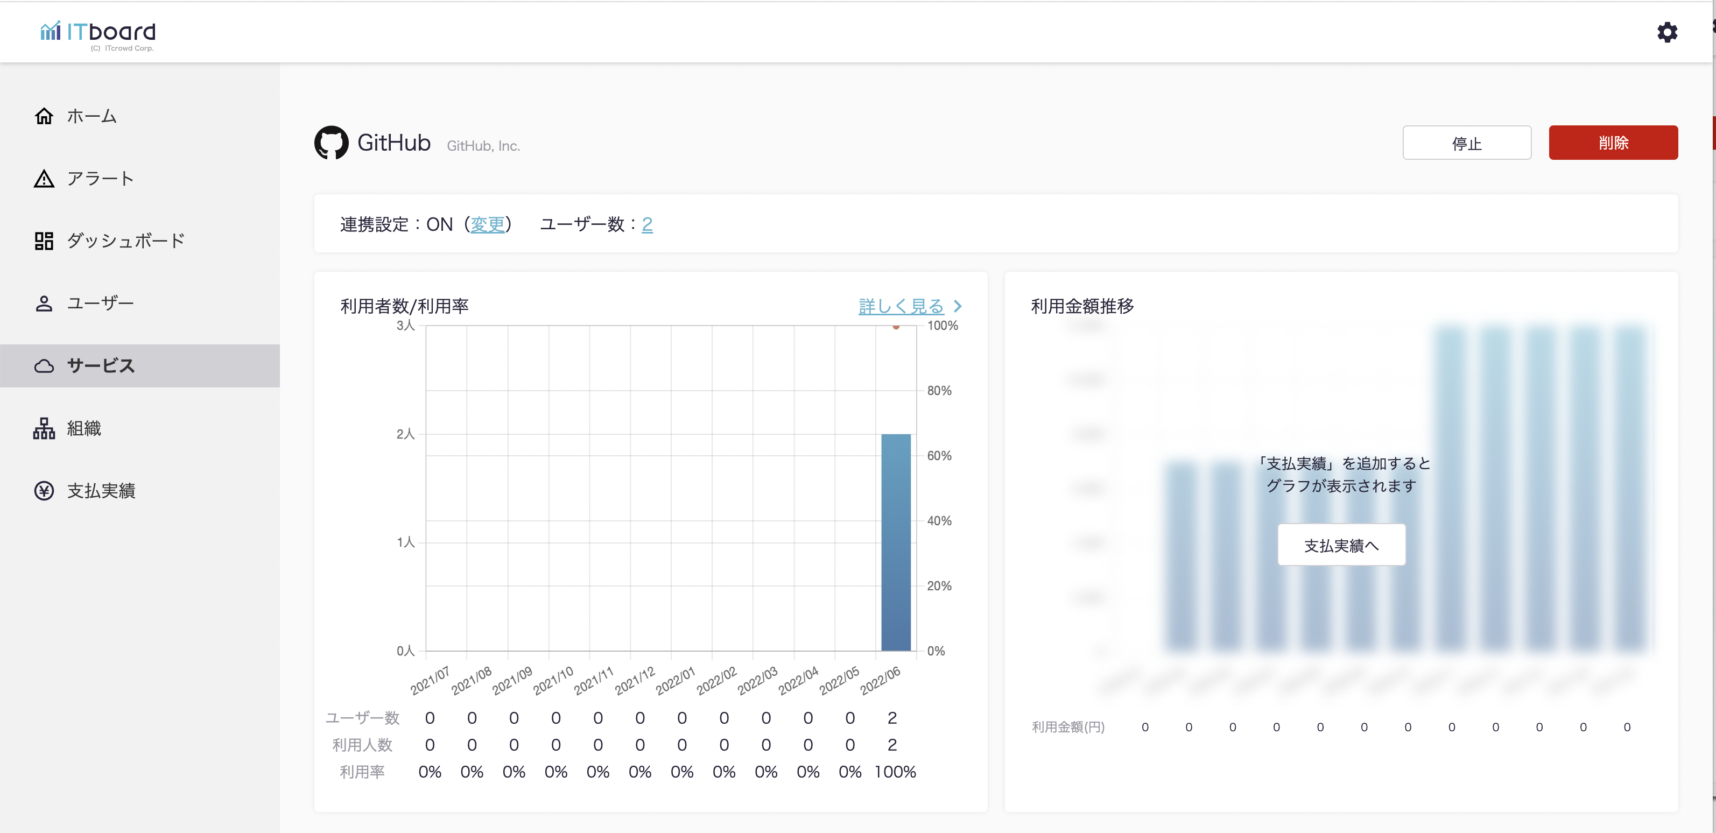Click the ITboard logo
The width and height of the screenshot is (1716, 833).
pos(99,33)
